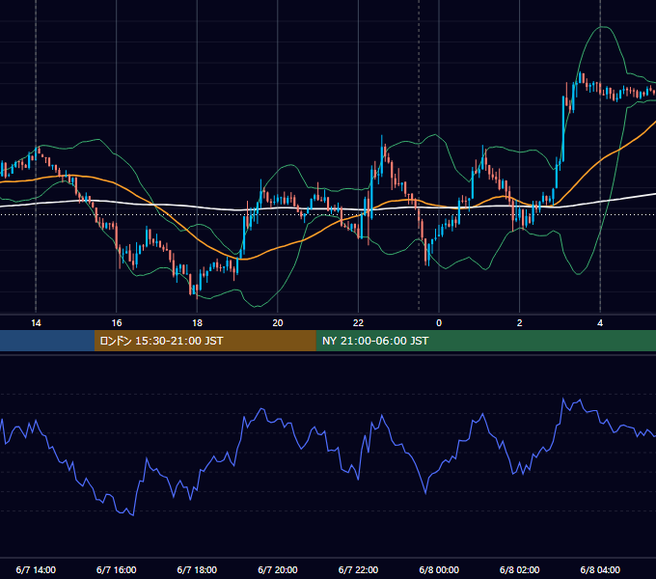
Task: Click the 0 hour label on price chart axis
Action: (x=439, y=323)
